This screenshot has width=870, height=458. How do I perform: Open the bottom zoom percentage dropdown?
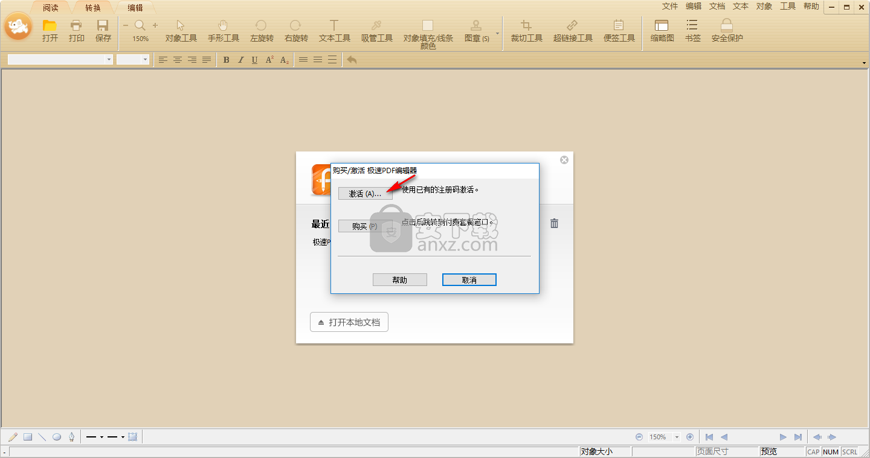[677, 437]
